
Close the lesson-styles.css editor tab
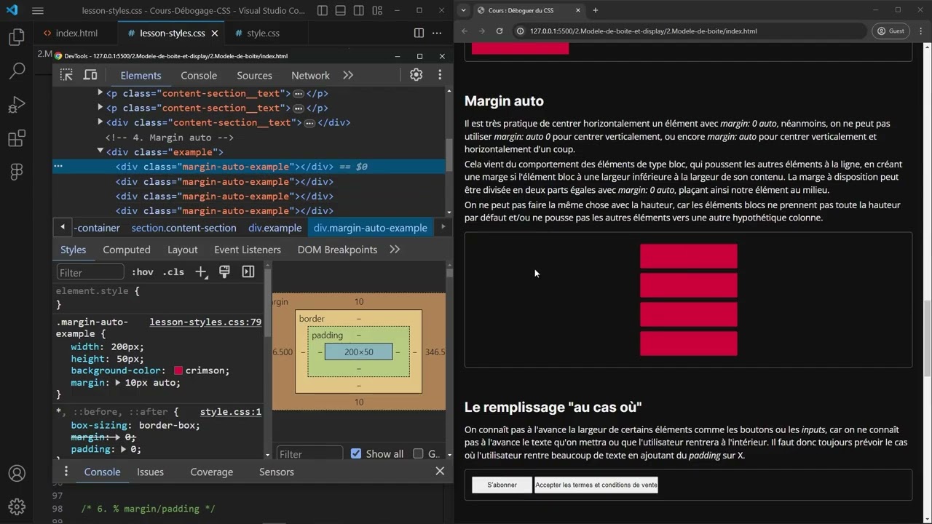pyautogui.click(x=215, y=33)
